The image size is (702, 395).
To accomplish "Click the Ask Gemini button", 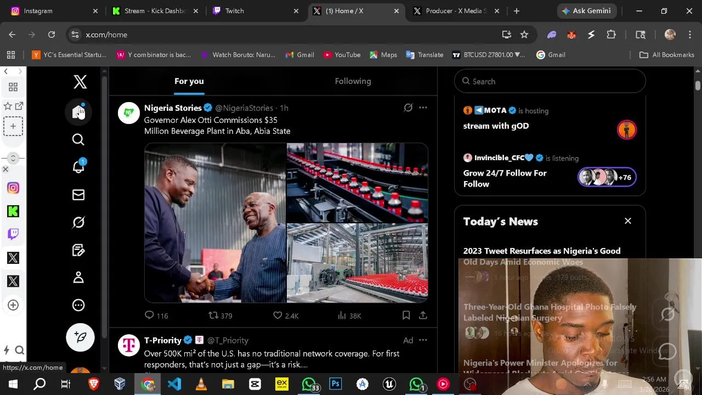I will click(x=586, y=11).
